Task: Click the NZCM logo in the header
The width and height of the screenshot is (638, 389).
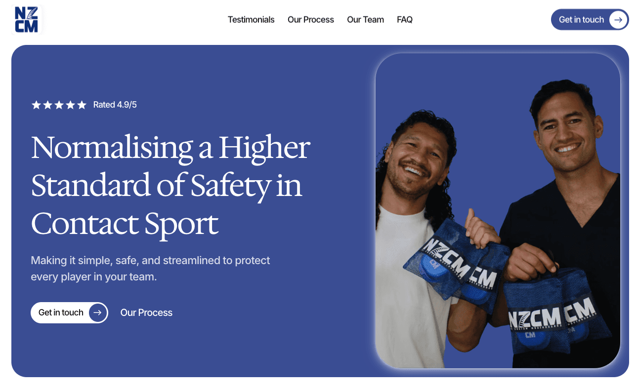Action: tap(27, 20)
